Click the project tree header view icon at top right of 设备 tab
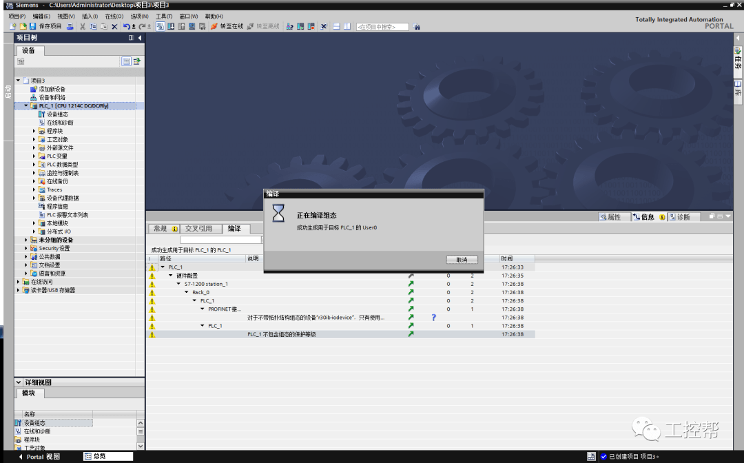The image size is (744, 463). 137,61
